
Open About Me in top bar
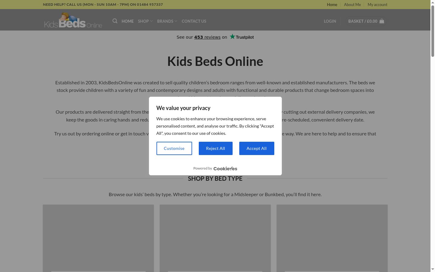tap(352, 5)
